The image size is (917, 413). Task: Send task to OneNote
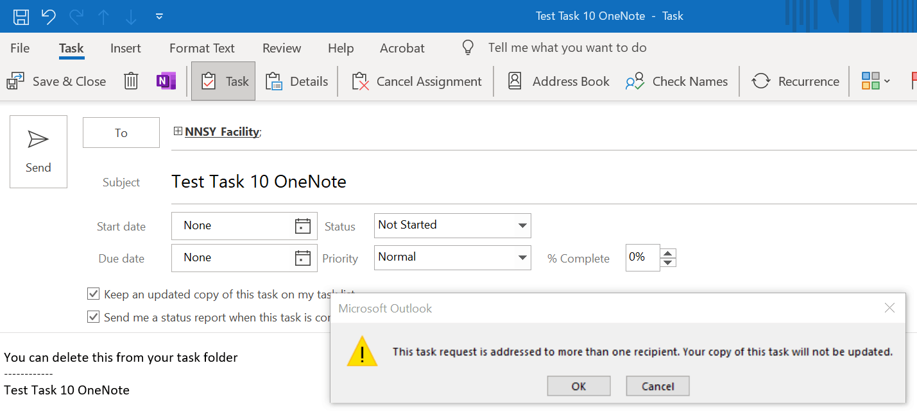[x=166, y=81]
